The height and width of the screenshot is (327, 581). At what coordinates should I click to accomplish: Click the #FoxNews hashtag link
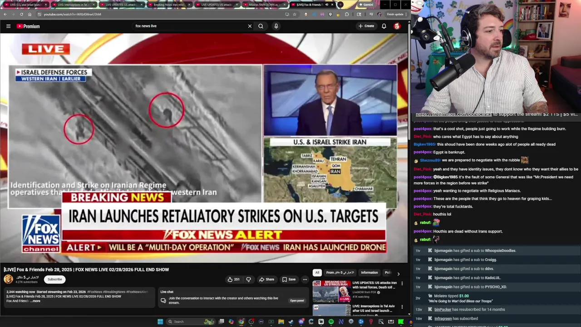(95, 292)
